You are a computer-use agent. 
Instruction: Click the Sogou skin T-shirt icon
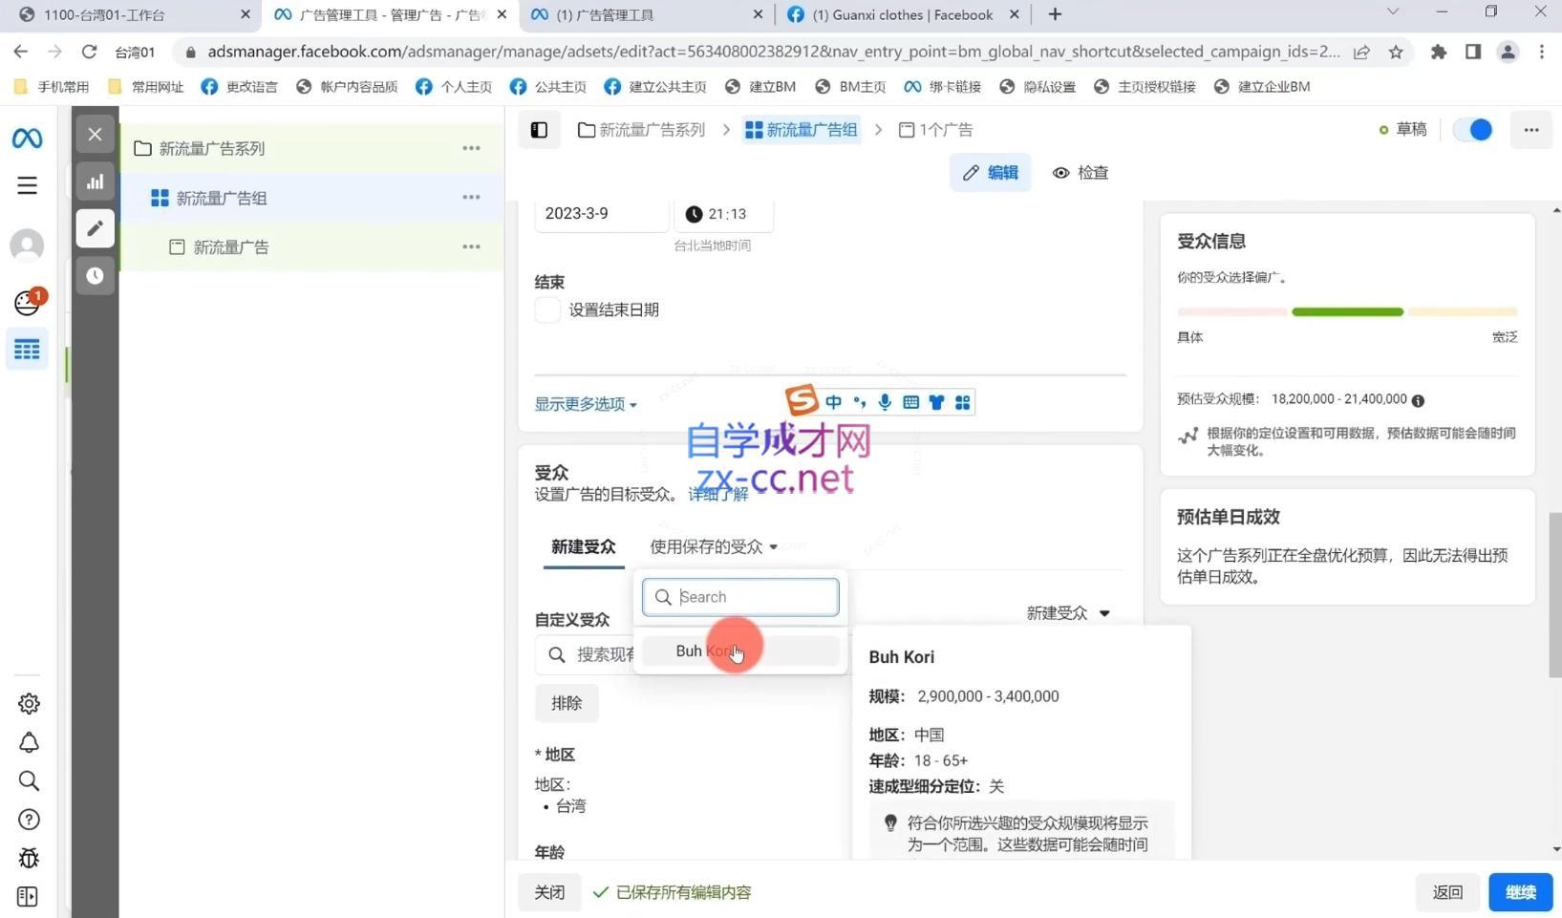coord(935,402)
